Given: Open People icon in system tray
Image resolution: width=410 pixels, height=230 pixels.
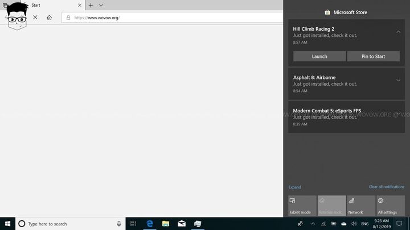Looking at the screenshot, I should click(x=300, y=224).
